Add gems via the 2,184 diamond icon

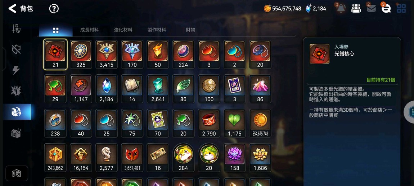[308, 8]
